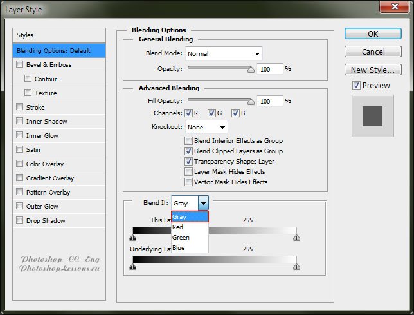The image size is (414, 315).
Task: Check Blend Interior Effects as Group
Action: (x=188, y=141)
